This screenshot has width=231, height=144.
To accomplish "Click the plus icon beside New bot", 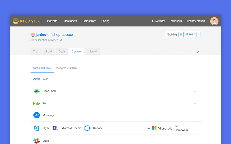I will point(152,21).
